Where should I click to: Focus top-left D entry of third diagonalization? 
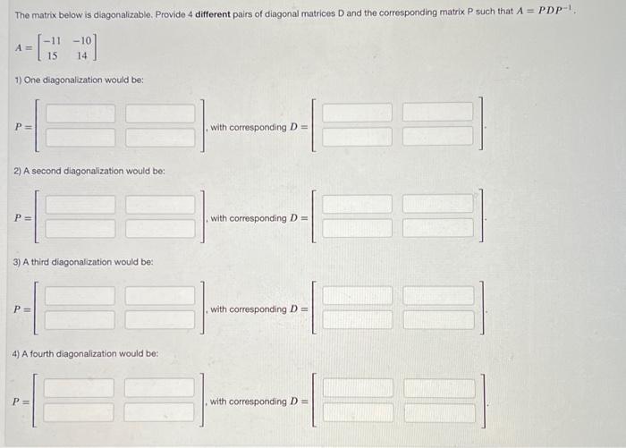358,295
